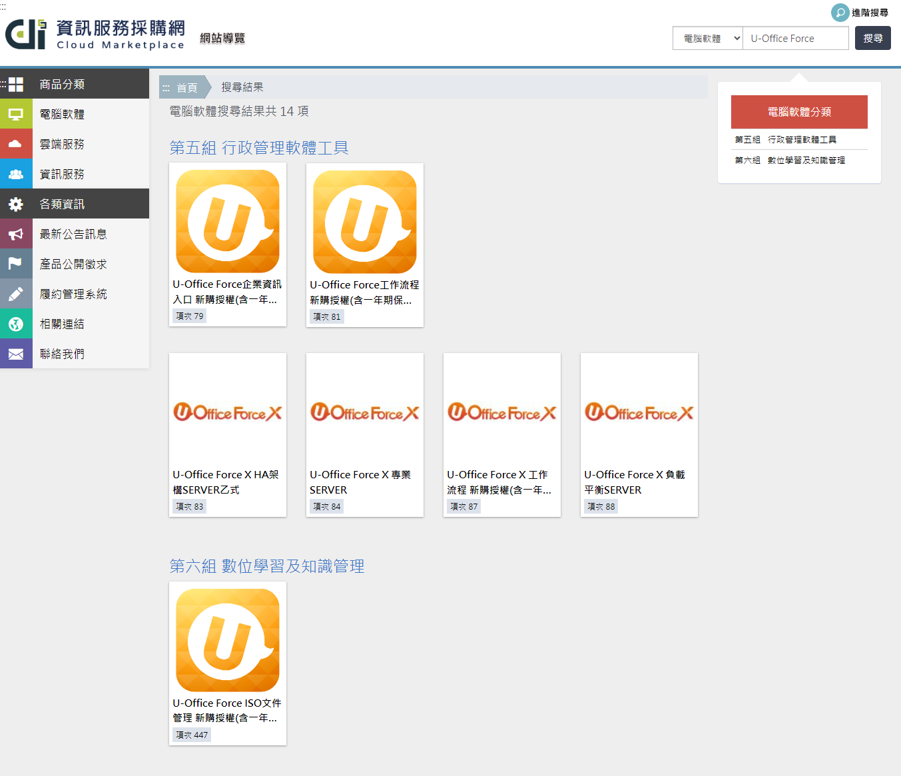This screenshot has width=901, height=776.
Task: Click the 項次 447 badge
Action: click(x=192, y=735)
